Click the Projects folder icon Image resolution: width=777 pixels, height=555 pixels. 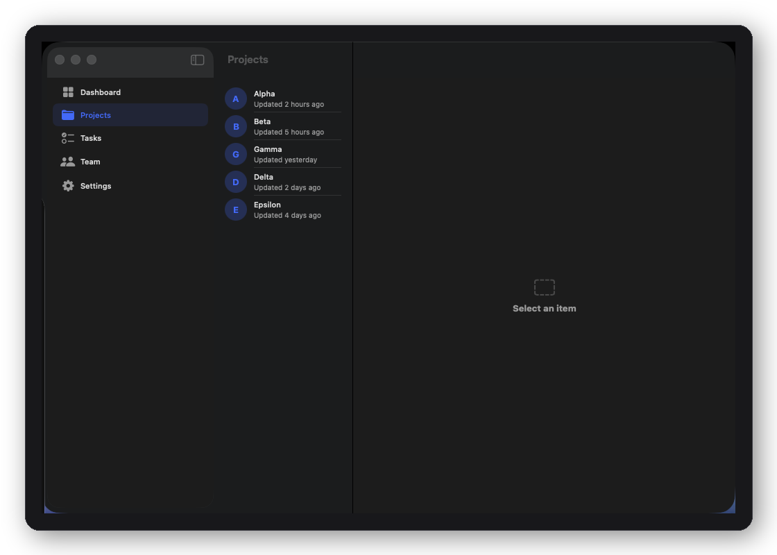(x=68, y=115)
